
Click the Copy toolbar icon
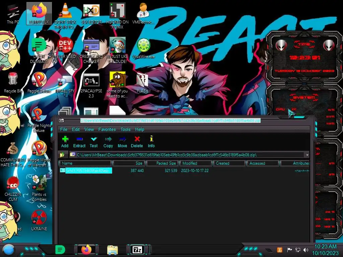pos(108,142)
